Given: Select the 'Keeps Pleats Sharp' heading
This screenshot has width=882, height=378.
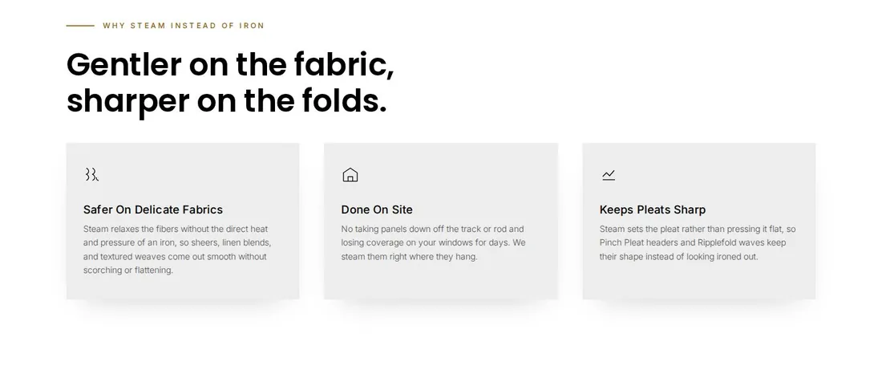Looking at the screenshot, I should pos(653,209).
